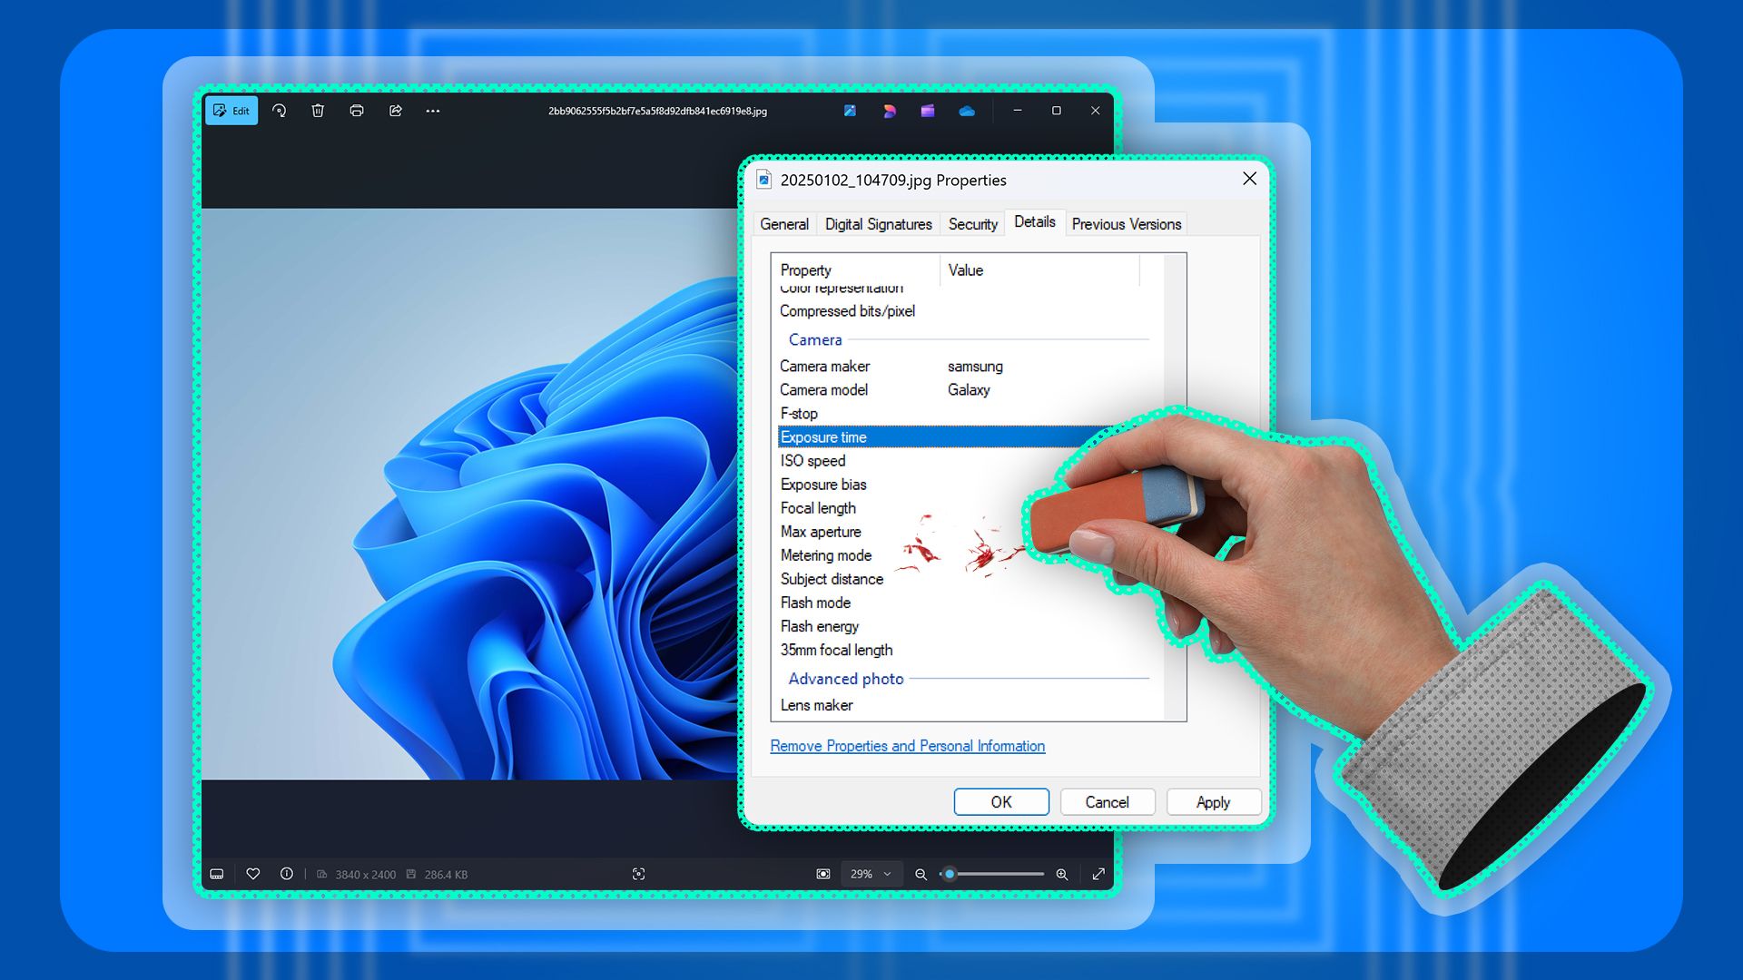1743x980 pixels.
Task: Expand the Advanced photo section heading
Action: pyautogui.click(x=845, y=679)
